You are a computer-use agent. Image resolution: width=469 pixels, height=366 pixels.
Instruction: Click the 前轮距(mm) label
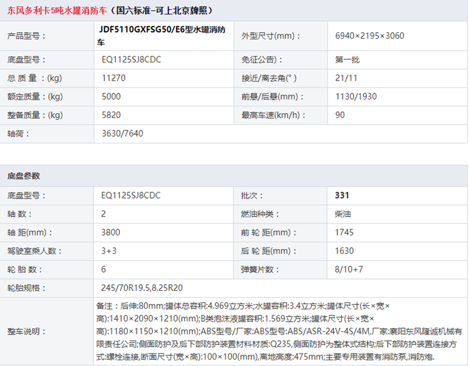269,233
